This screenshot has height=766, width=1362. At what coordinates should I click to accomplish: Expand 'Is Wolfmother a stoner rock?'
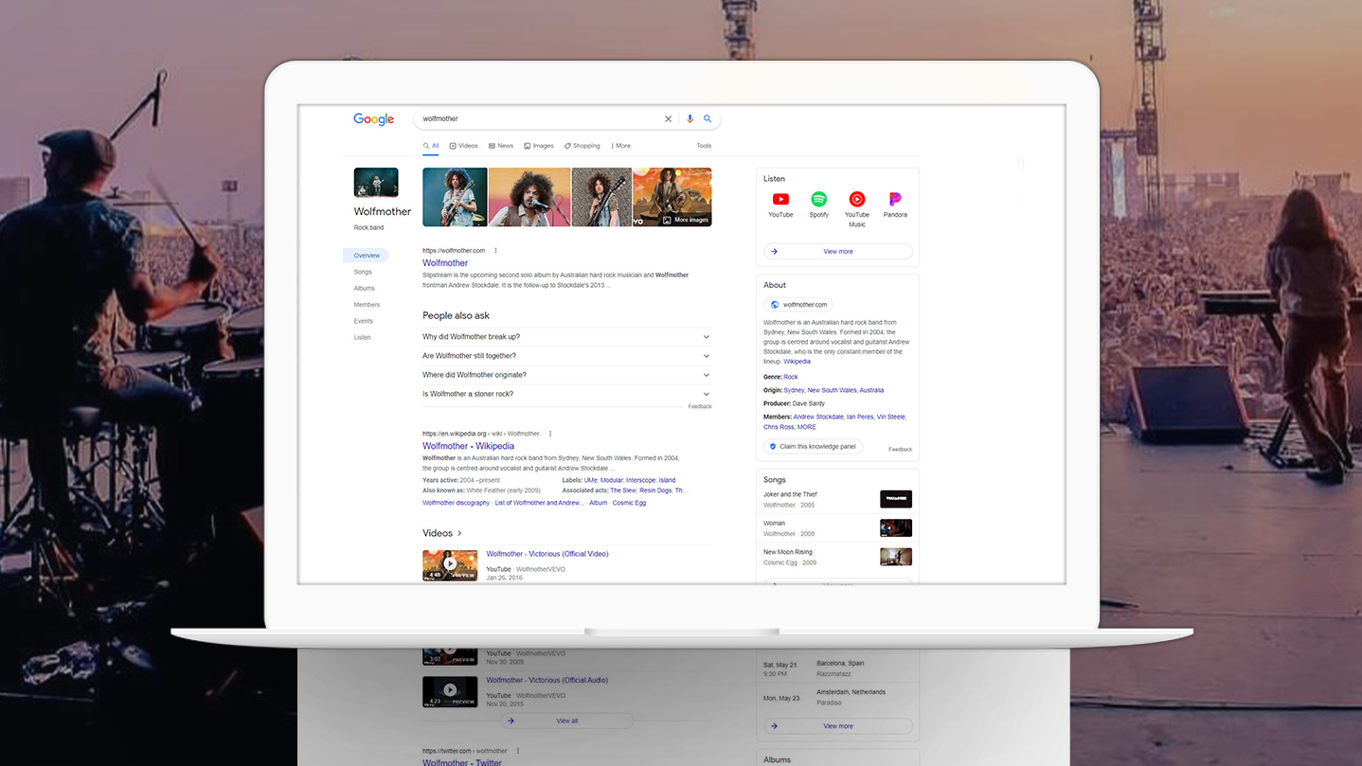coord(566,394)
